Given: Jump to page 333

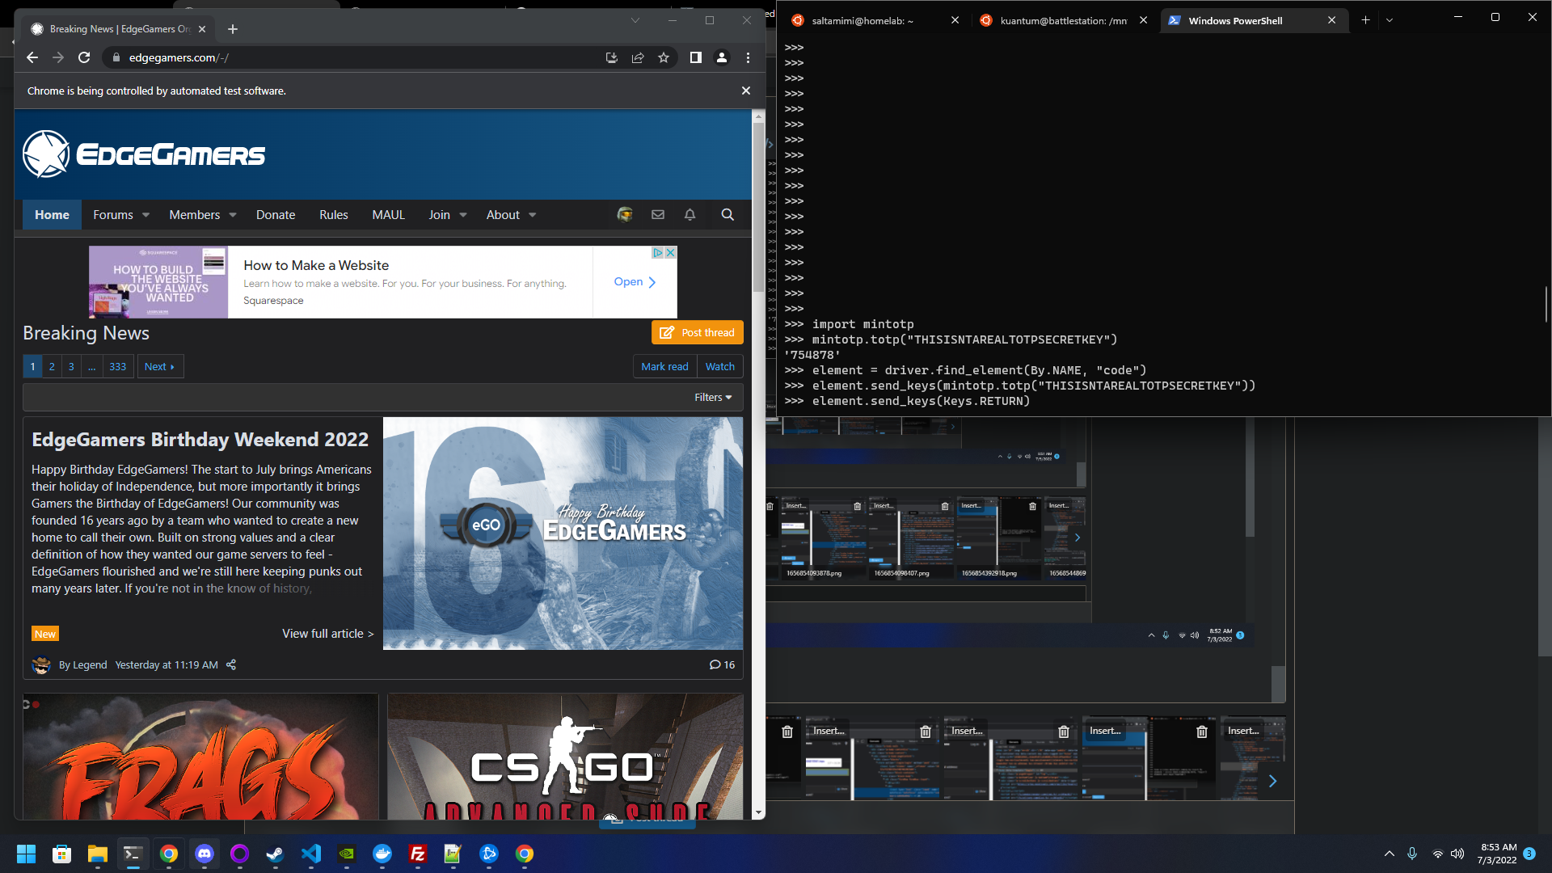Looking at the screenshot, I should click(118, 366).
